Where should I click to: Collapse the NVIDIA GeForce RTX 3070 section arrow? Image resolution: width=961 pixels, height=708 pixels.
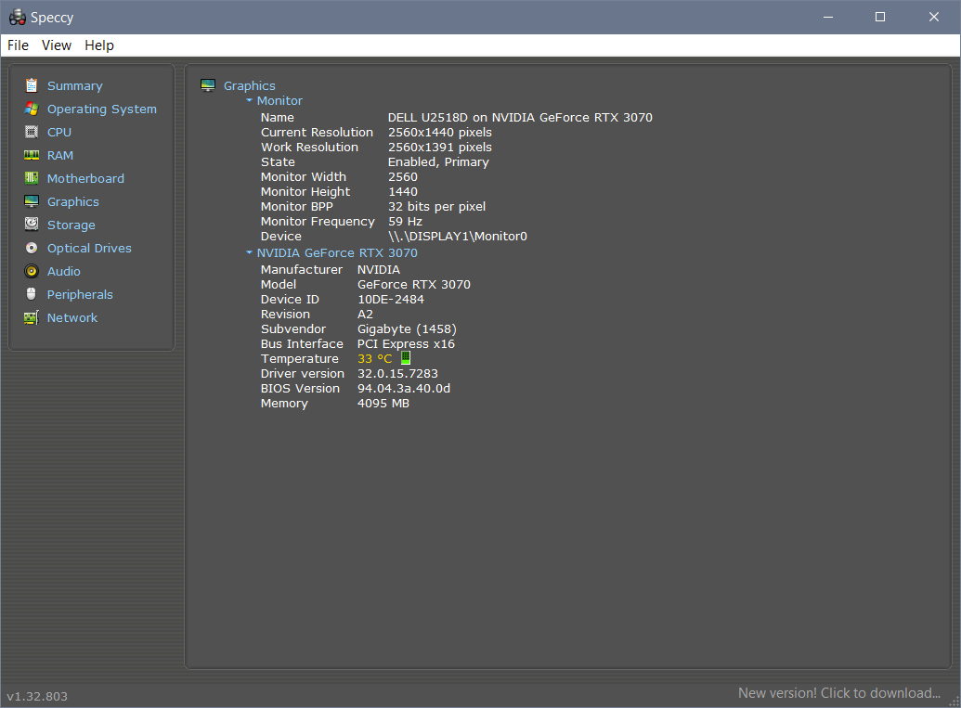pyautogui.click(x=249, y=252)
